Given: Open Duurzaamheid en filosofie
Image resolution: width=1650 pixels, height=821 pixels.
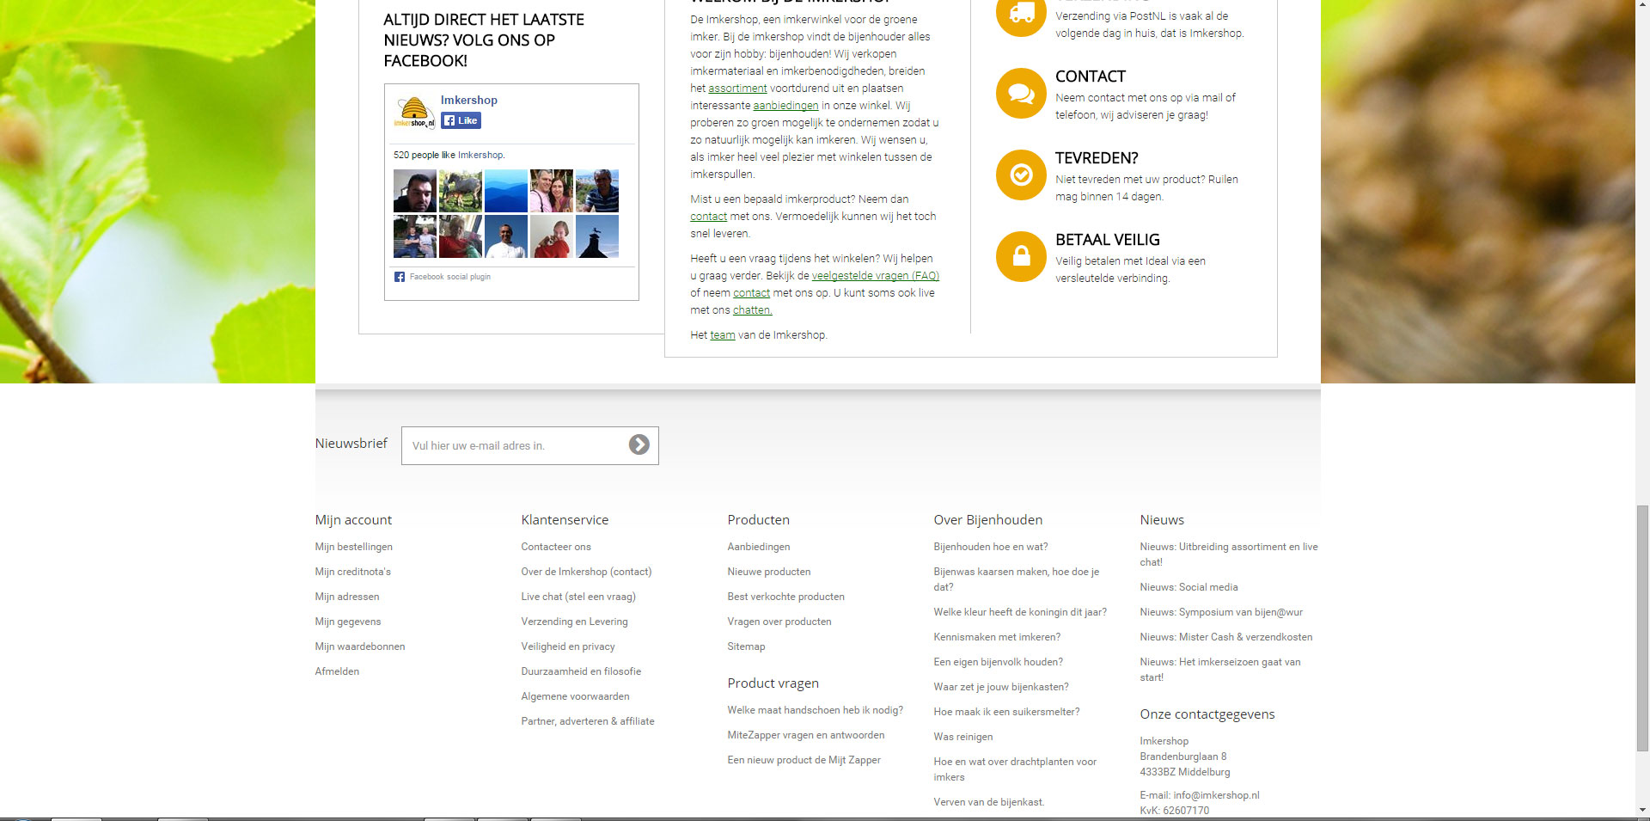Looking at the screenshot, I should [581, 671].
